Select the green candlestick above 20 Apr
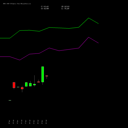 click(x=30, y=85)
